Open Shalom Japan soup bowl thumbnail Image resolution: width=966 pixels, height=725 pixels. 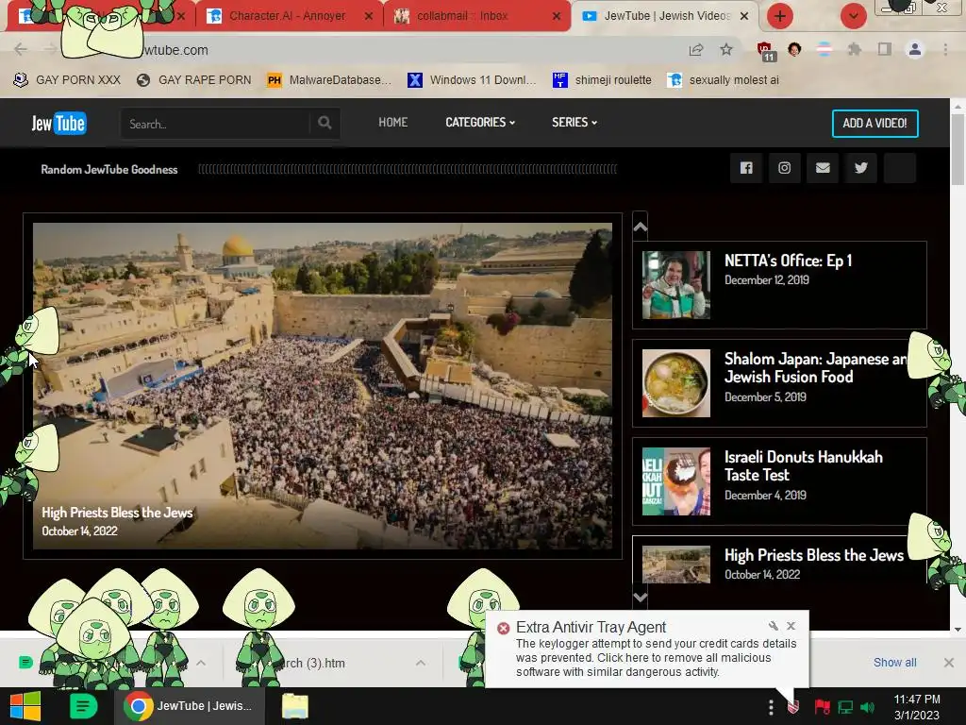[x=675, y=383]
